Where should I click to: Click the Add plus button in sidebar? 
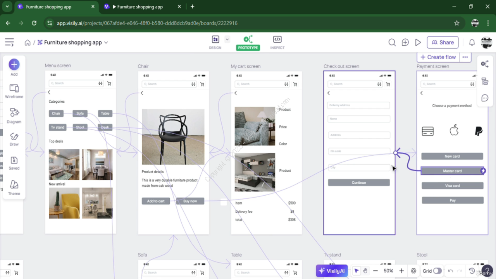pos(14,64)
